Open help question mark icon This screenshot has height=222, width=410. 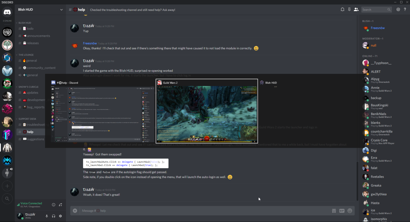tap(405, 10)
